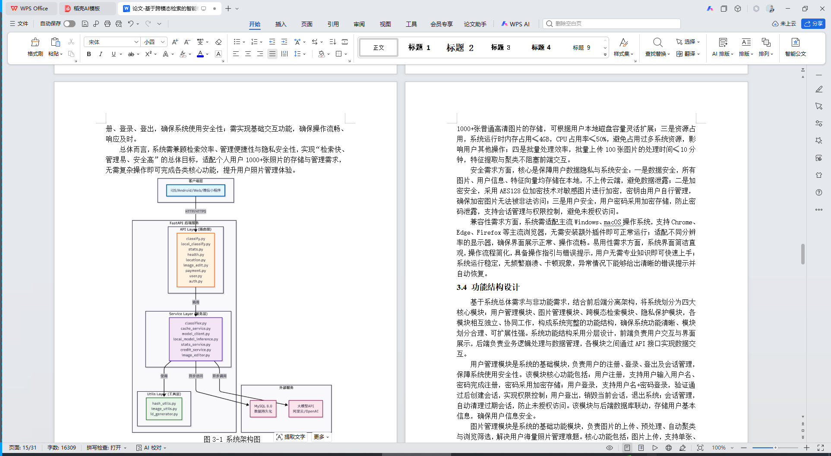Switch to web layout globe icon
The height and width of the screenshot is (456, 831).
tap(669, 448)
